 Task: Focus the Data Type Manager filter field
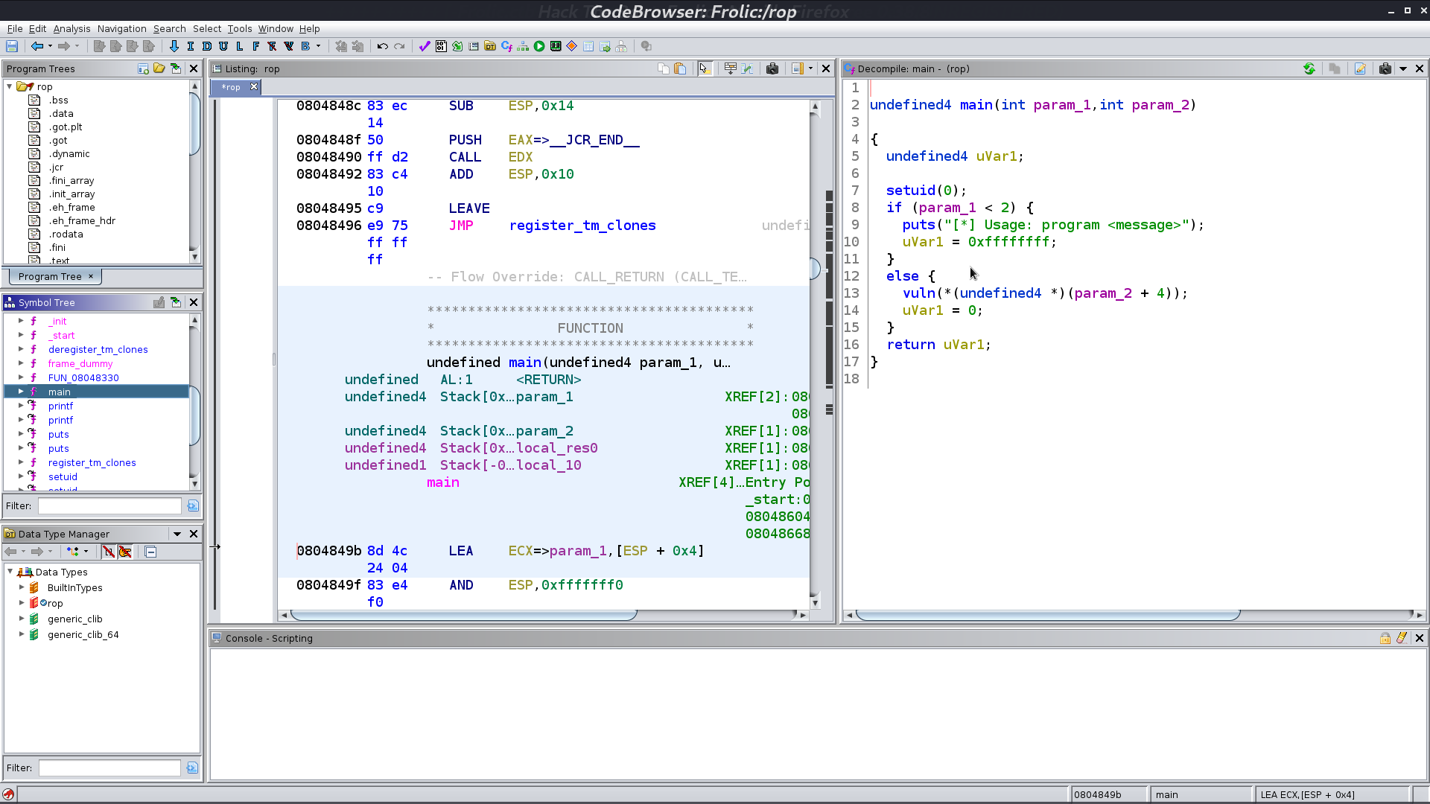click(x=109, y=768)
